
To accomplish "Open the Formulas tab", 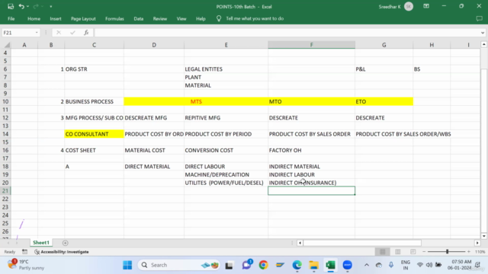I will [114, 18].
